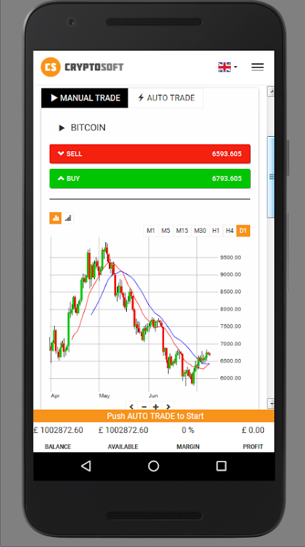
Task: Tap the Android back navigation button
Action: [86, 466]
